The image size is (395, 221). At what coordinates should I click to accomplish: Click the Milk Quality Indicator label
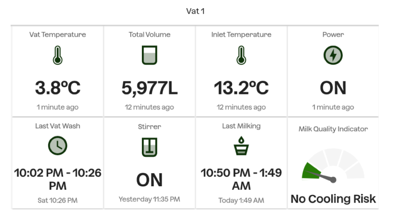pos(333,129)
